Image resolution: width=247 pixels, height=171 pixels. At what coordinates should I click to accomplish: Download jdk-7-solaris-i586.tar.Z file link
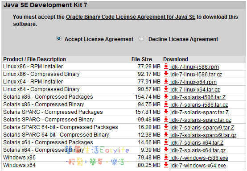198,97
